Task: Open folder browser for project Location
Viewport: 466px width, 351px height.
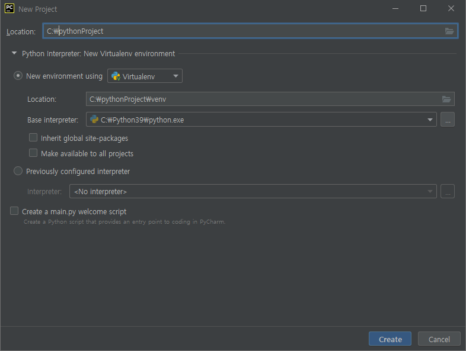Action: point(449,31)
